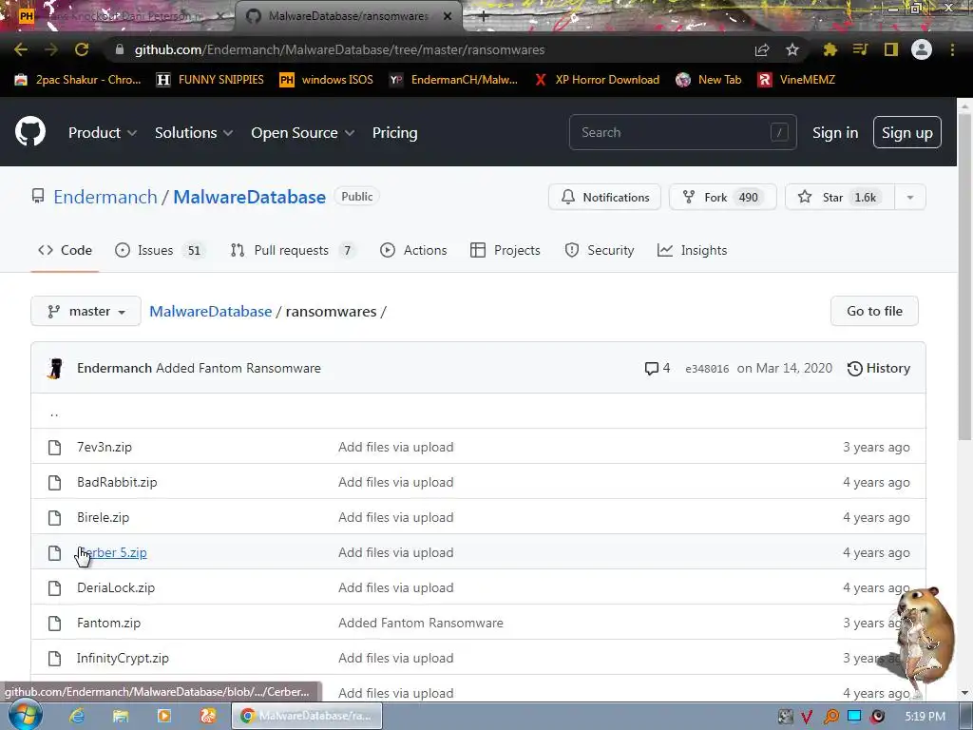Open the New Tab bookmark

[x=709, y=80]
